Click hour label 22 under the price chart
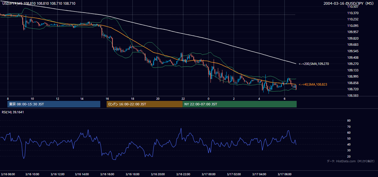Viewport: 378px width, 177px height. [183, 99]
